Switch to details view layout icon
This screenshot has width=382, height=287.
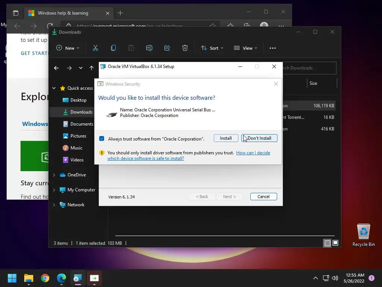[x=327, y=243]
